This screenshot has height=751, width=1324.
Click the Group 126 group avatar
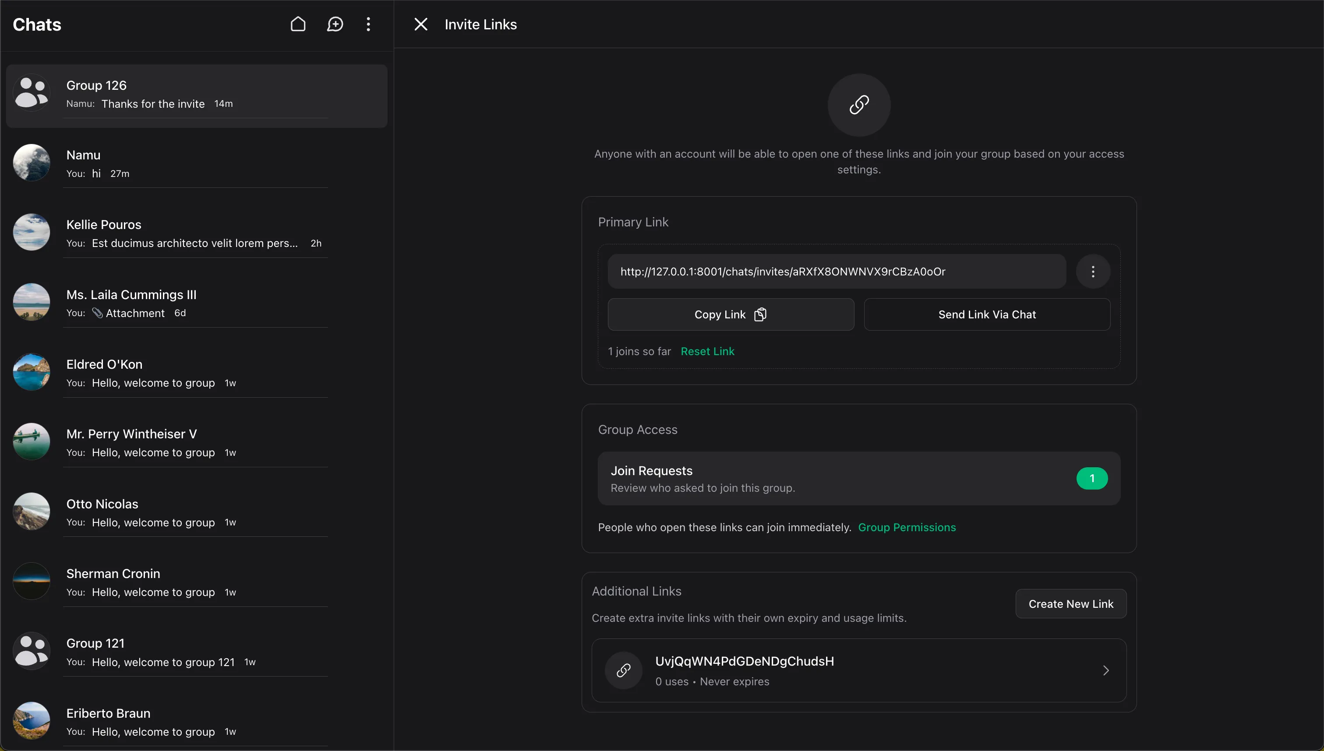(x=32, y=93)
